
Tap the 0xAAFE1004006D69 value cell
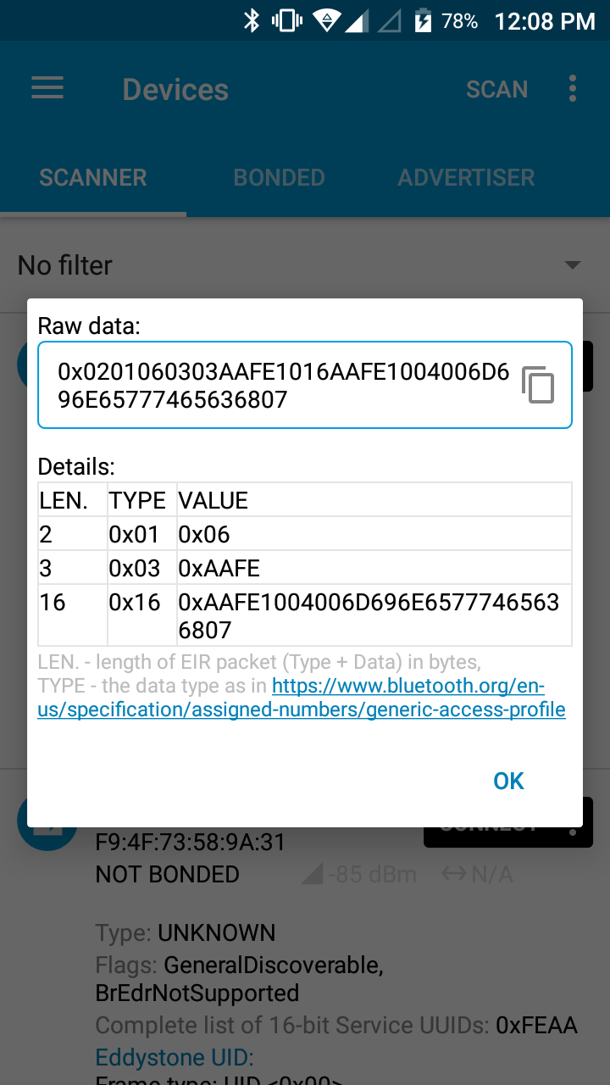[373, 615]
